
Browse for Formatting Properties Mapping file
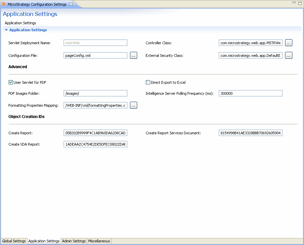[134, 105]
